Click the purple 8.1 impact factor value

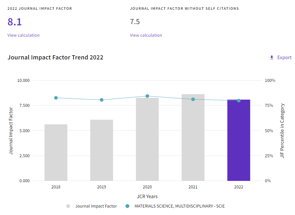tap(15, 22)
